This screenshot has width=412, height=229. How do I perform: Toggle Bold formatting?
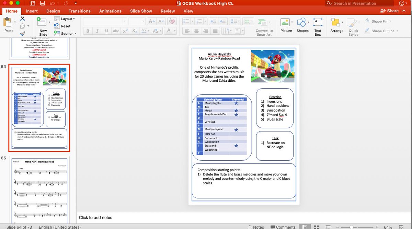(x=88, y=31)
